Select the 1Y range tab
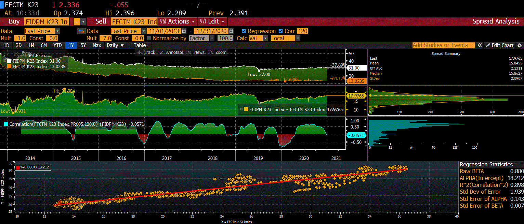 click(x=71, y=45)
